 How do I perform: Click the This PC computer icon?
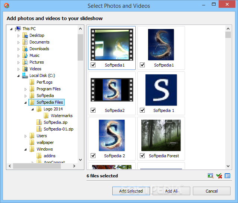(x=18, y=29)
